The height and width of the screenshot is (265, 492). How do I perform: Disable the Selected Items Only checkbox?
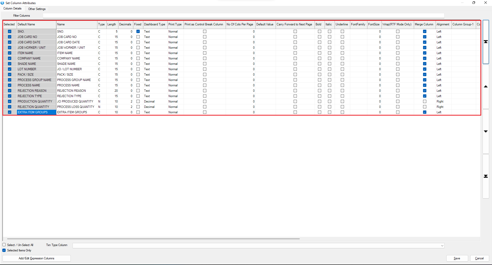[4, 250]
